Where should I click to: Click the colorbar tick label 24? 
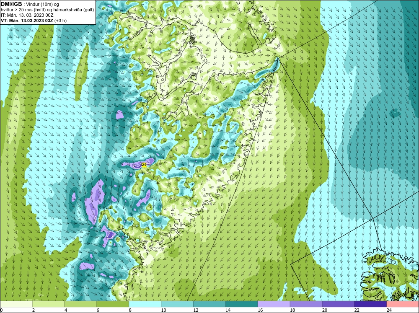[x=389, y=310]
